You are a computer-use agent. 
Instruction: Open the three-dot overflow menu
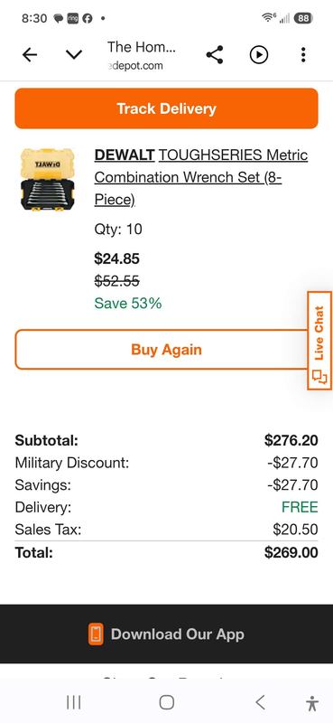point(303,55)
